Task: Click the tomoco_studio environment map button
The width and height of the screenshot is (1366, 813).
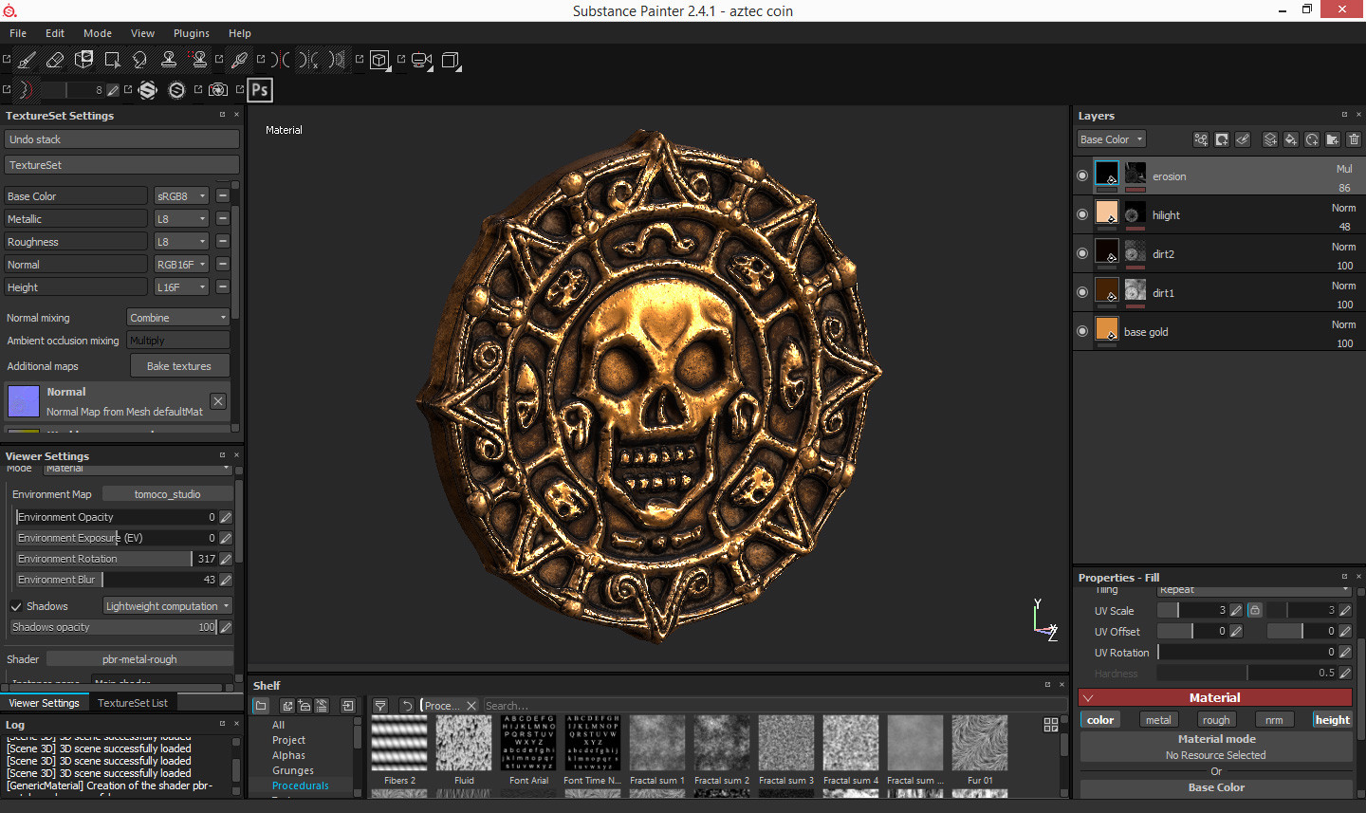Action: [168, 494]
